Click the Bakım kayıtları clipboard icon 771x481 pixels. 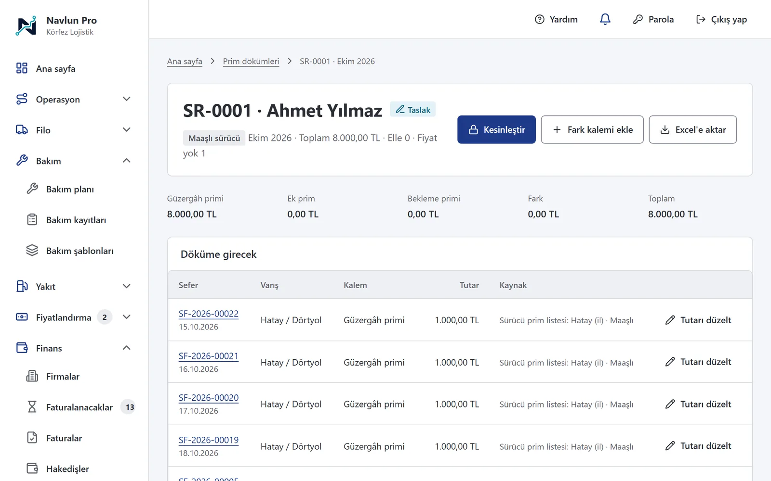pos(32,220)
